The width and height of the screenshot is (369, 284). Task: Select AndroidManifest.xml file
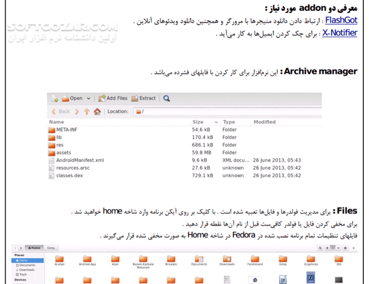coord(184,160)
